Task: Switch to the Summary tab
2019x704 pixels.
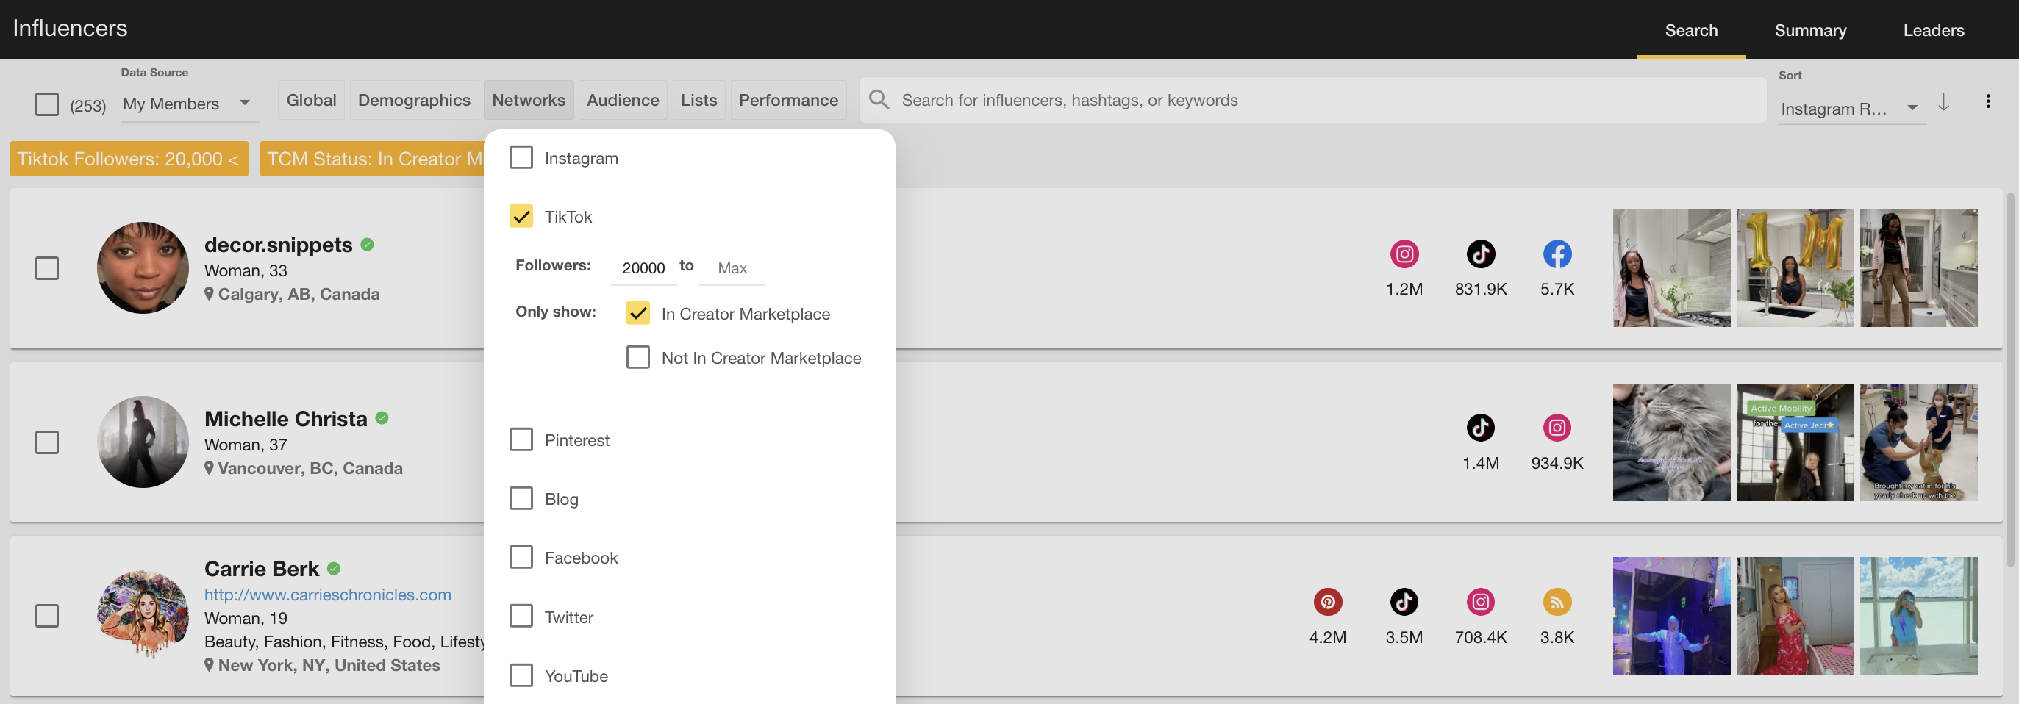Action: [1809, 29]
